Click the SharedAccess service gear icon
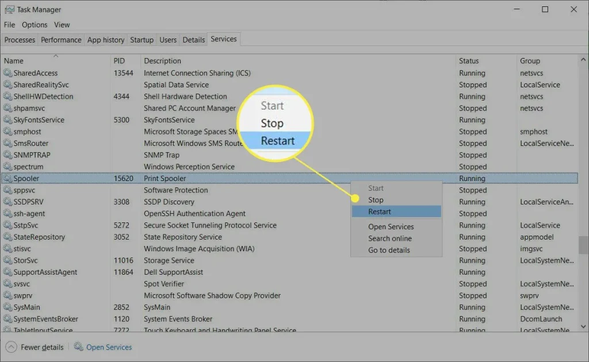The height and width of the screenshot is (362, 589). point(7,73)
